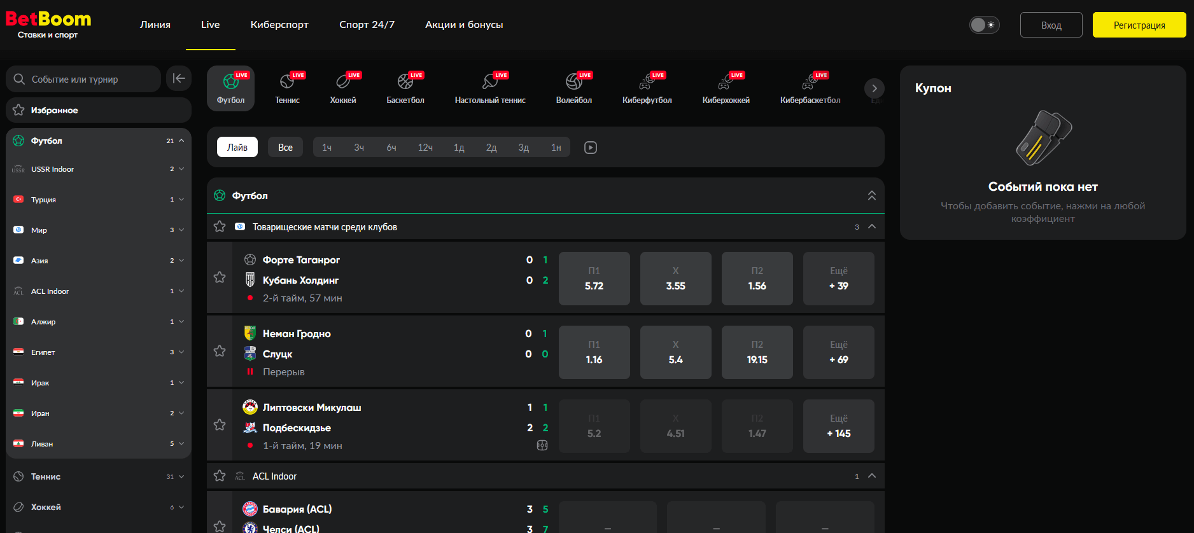Open Спорт 24/7 section
Viewport: 1194px width, 533px height.
pyautogui.click(x=367, y=25)
